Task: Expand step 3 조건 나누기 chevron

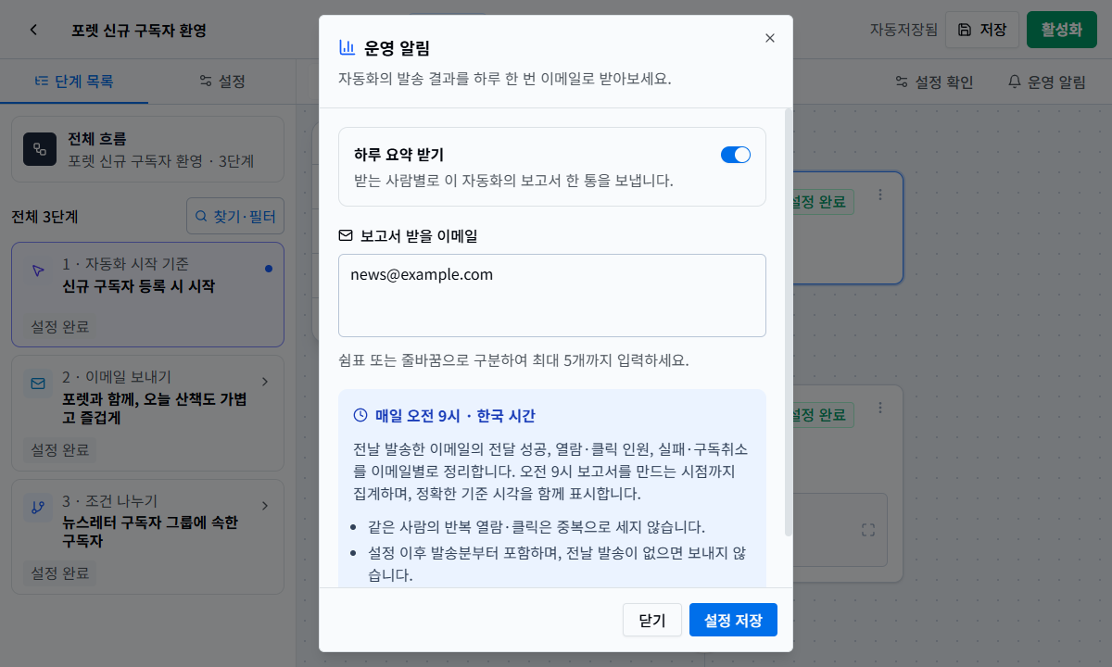Action: pos(265,505)
